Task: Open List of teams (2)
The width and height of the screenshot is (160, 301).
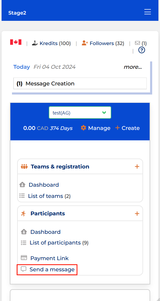Action: pyautogui.click(x=49, y=196)
